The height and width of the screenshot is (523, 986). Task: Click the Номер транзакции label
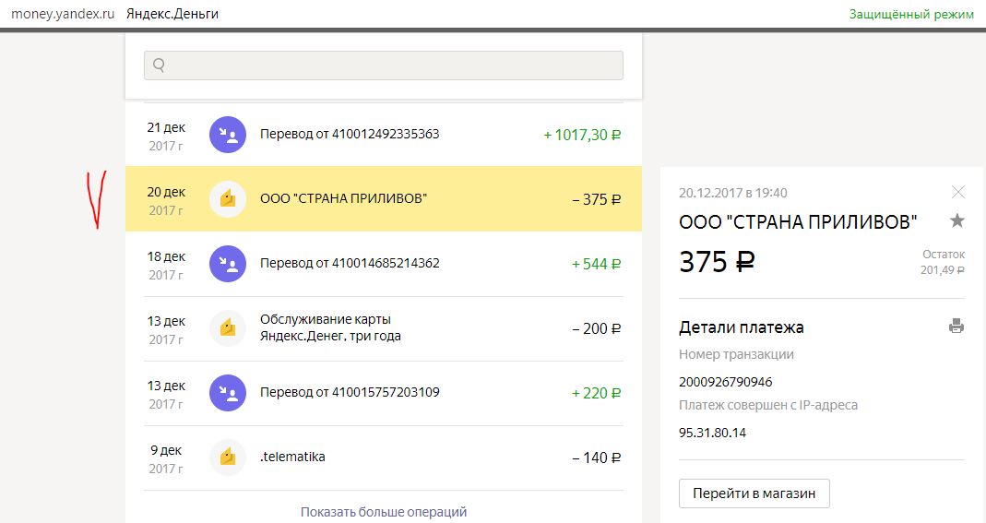736,354
